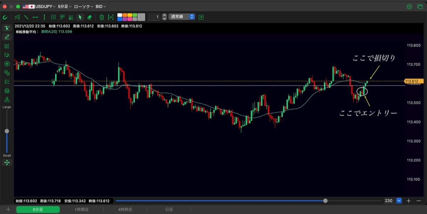Screen dimensions: 427x214
Task: Select the trend line drawing tool
Action: pos(26,17)
